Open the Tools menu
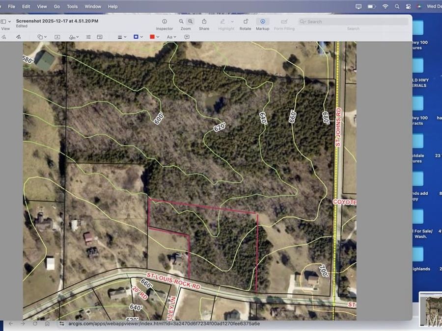 pos(72,6)
